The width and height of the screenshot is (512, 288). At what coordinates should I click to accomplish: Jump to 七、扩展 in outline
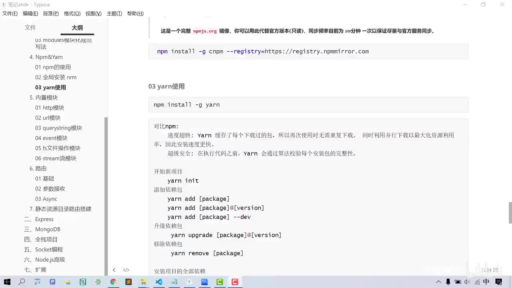35,270
